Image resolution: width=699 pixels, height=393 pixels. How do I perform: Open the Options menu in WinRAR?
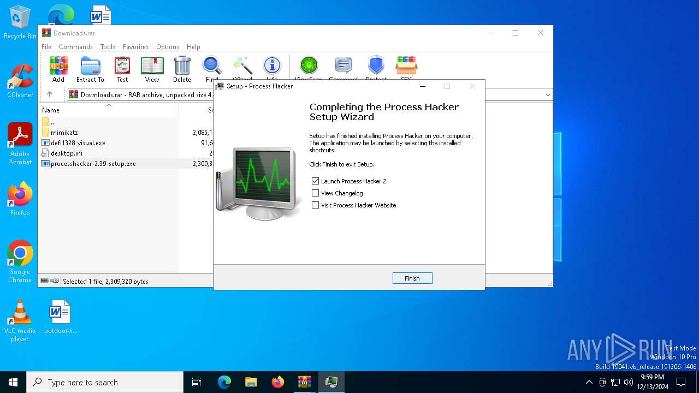(168, 47)
